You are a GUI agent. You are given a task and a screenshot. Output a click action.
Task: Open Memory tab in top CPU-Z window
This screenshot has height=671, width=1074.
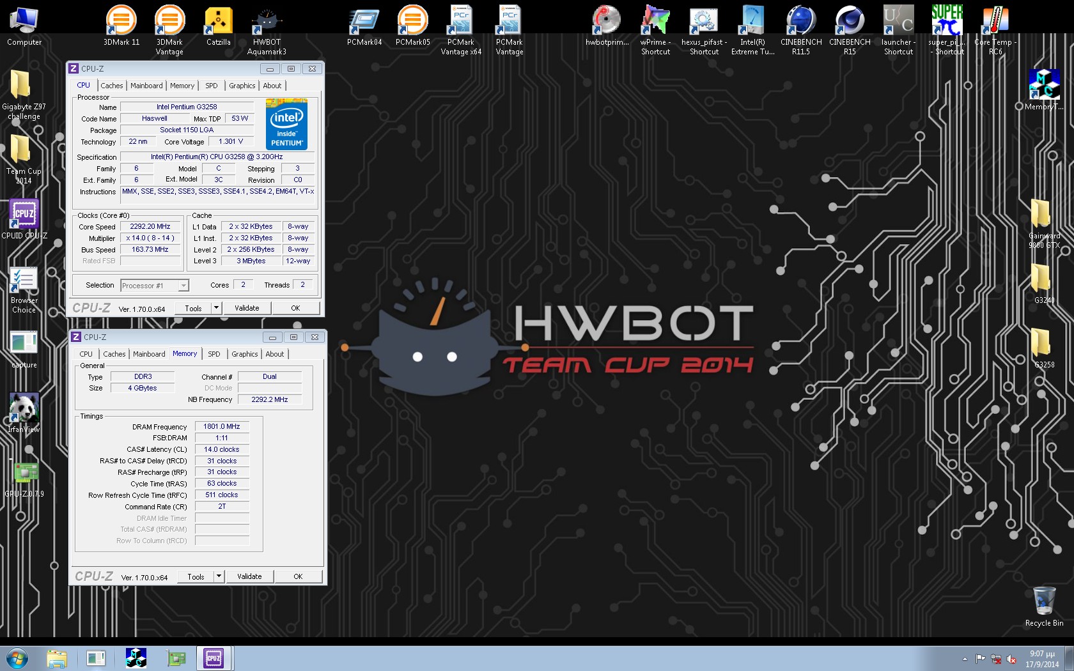pyautogui.click(x=182, y=86)
